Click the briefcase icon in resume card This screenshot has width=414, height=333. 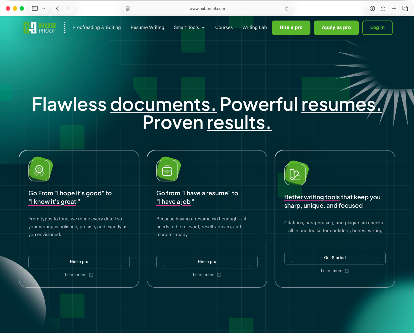[167, 171]
